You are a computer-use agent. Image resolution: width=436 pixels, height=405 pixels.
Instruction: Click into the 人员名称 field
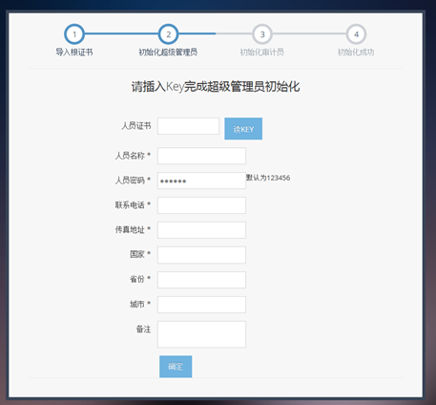(201, 156)
